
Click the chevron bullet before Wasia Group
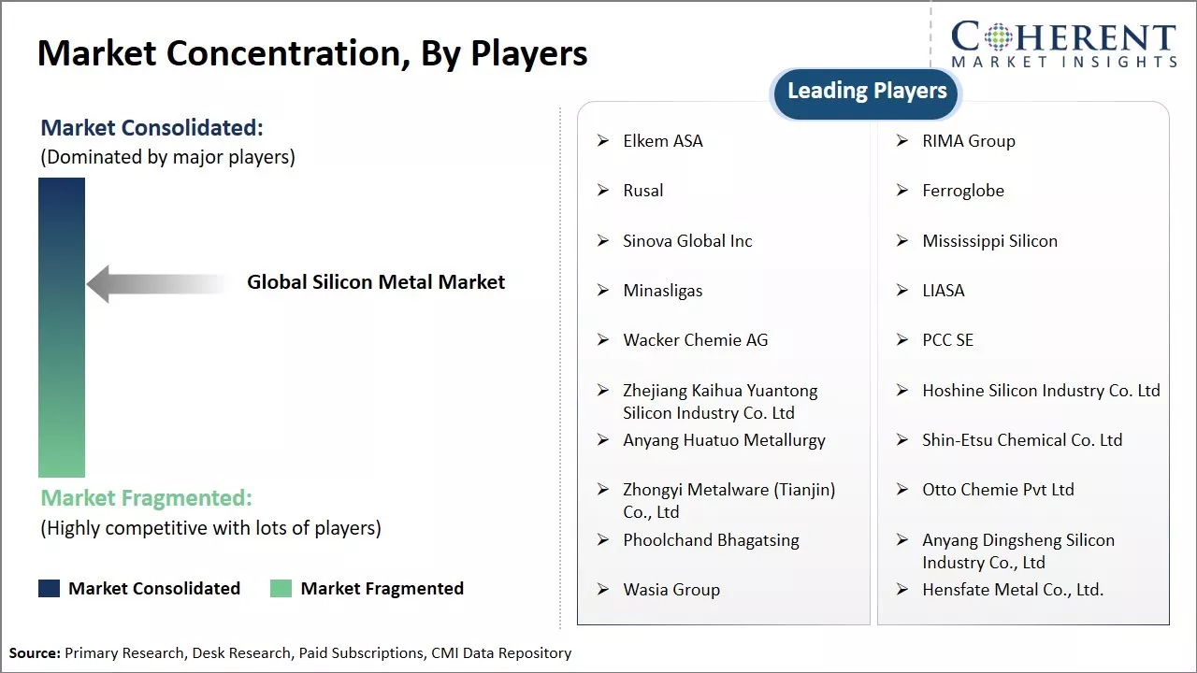[x=603, y=590]
